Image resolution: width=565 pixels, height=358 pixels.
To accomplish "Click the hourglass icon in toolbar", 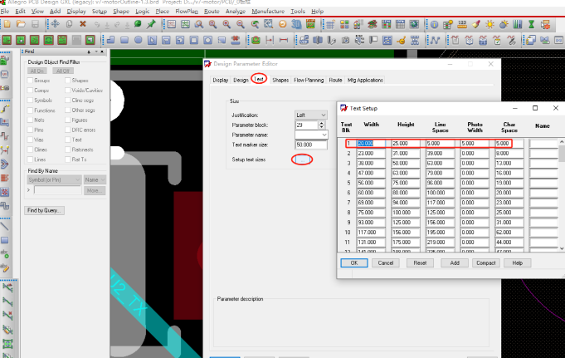I will [x=531, y=25].
